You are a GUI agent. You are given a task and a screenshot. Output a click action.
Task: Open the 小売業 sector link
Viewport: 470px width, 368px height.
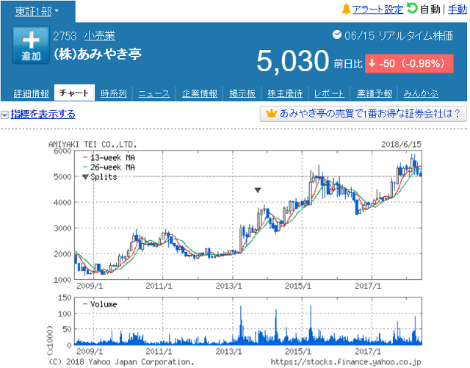click(100, 36)
